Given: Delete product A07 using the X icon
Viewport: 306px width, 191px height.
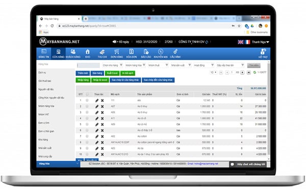Looking at the screenshot, I should [103, 106].
